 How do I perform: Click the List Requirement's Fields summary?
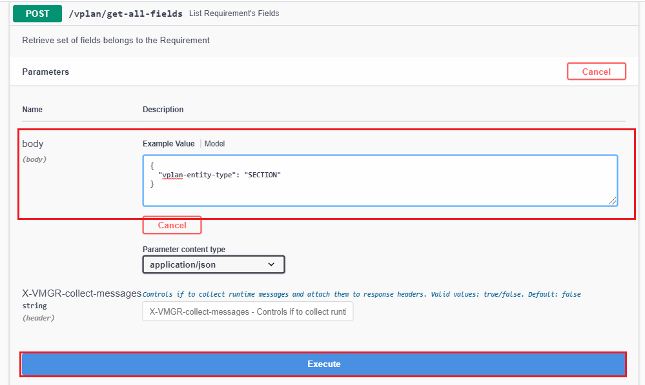pos(234,14)
